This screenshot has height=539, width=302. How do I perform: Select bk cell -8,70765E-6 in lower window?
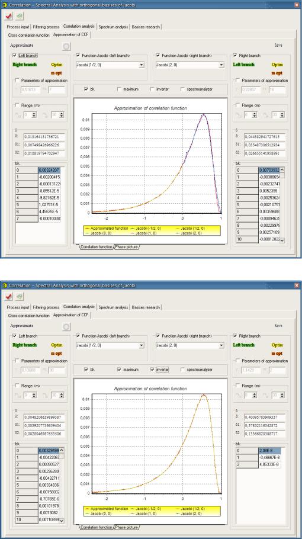coord(49,499)
